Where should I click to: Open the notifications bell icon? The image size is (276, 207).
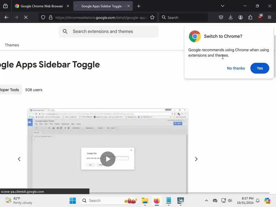(x=258, y=201)
